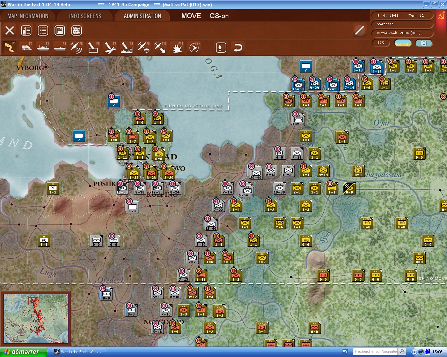Open the Map Information tab

point(28,16)
